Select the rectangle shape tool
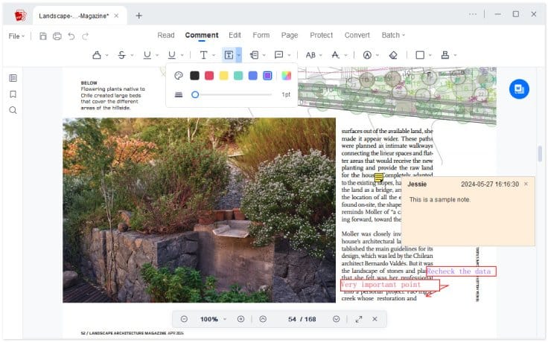 point(420,55)
